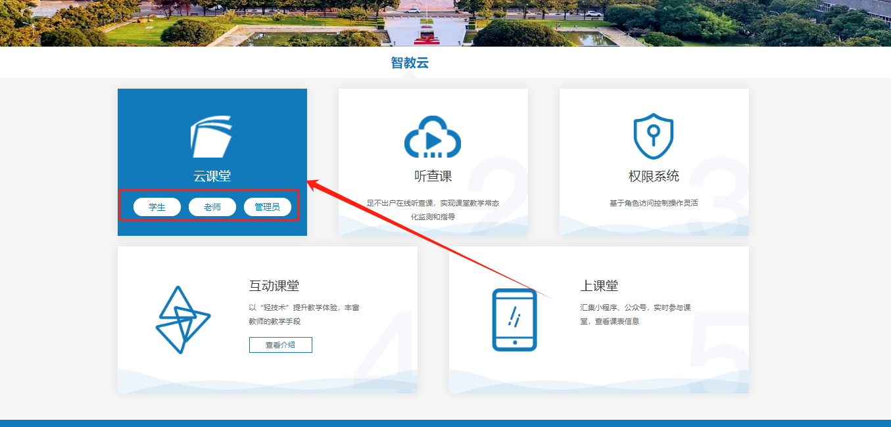
Task: Open the 互动课堂 title link
Action: (x=274, y=286)
